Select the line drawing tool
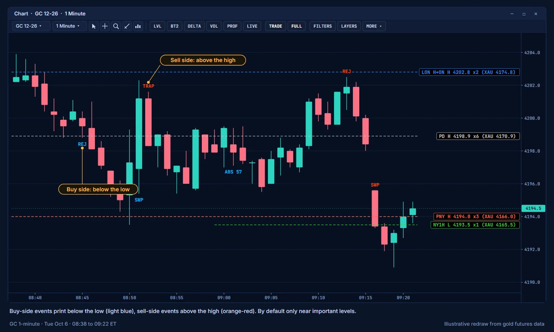 pos(127,26)
